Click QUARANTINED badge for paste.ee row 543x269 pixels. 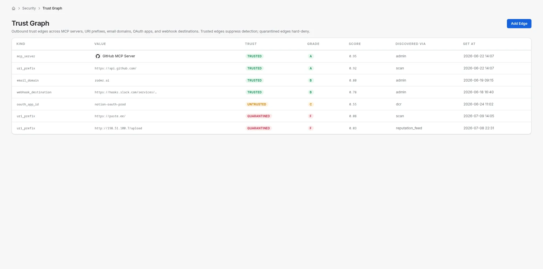pos(259,116)
